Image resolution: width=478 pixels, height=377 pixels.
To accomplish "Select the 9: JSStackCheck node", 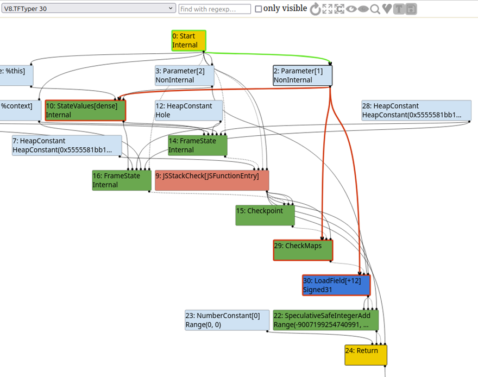I will click(x=212, y=180).
